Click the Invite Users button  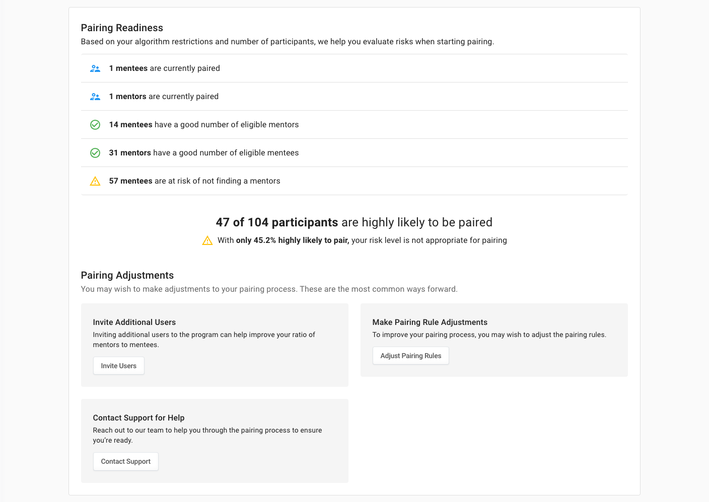(x=118, y=366)
